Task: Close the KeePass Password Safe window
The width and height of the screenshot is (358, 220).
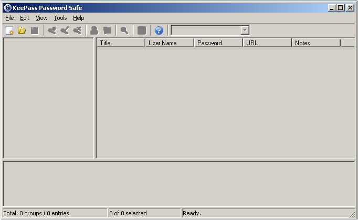Action: click(x=350, y=8)
